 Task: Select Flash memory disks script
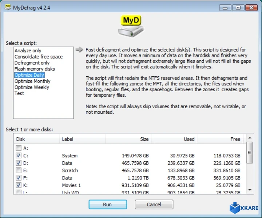35,69
